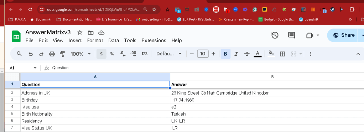Open the Data menu
The width and height of the screenshot is (364, 132).
pos(114,40)
